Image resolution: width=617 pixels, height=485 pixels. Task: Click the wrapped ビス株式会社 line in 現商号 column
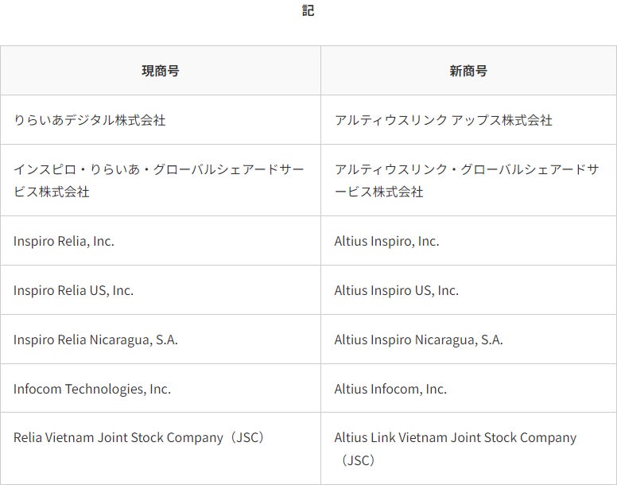coord(52,192)
